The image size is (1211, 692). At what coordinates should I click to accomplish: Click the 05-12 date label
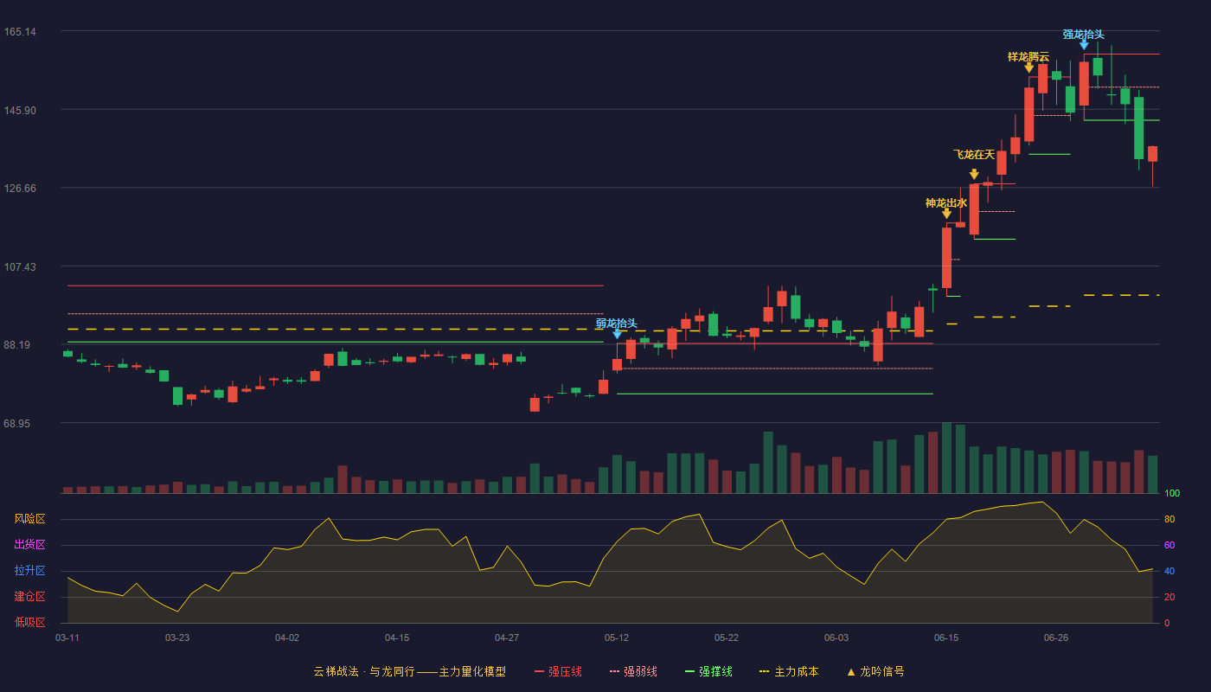[x=617, y=638]
